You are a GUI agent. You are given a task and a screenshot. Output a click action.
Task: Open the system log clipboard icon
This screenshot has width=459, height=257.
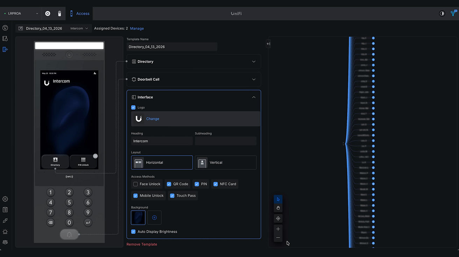[5, 210]
